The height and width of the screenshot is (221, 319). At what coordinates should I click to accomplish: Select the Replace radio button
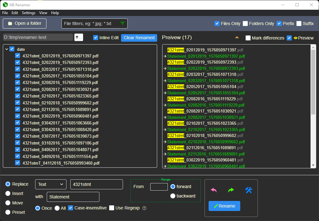[x=8, y=184]
